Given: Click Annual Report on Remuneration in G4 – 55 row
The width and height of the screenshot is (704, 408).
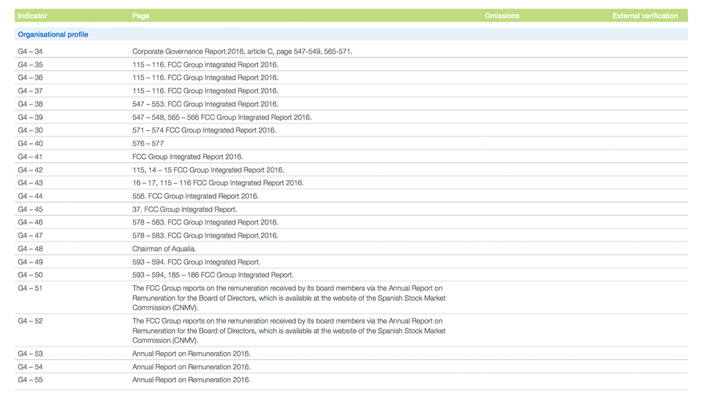Looking at the screenshot, I should point(192,380).
